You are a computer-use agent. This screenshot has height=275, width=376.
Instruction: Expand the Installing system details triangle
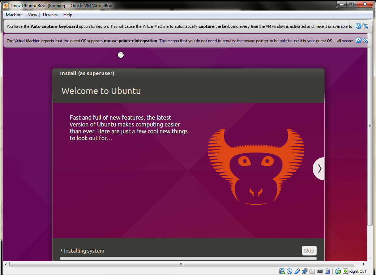pos(61,250)
